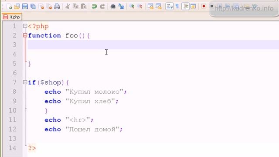Click the echo keyword on line 12
The image size is (279, 157).
(x=53, y=129)
